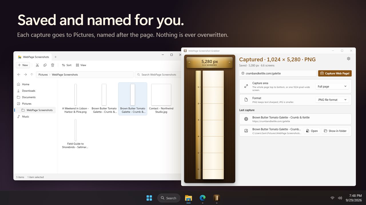This screenshot has width=366, height=205.
Task: Click 'Pictures' in the Explorer address breadcrumb
Action: point(43,75)
